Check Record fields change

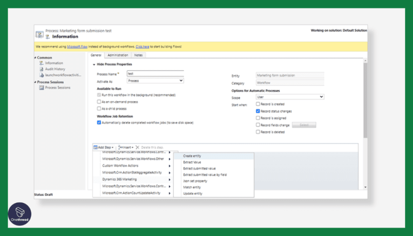[258, 125]
